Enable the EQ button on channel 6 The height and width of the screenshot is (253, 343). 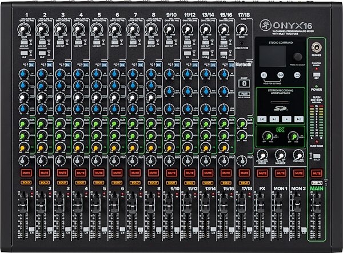pos(122,65)
